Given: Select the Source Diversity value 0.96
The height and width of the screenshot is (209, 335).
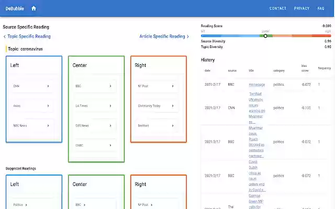Looking at the screenshot, I should [x=328, y=41].
